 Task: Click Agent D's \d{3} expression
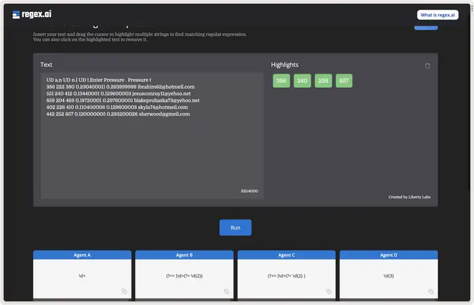tap(388, 275)
